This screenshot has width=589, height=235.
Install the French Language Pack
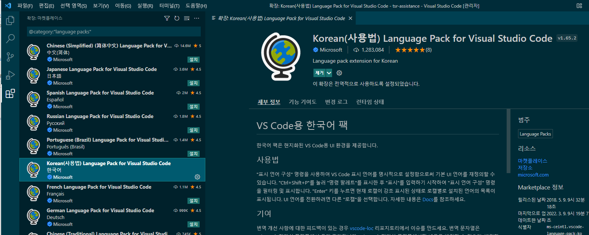[194, 201]
